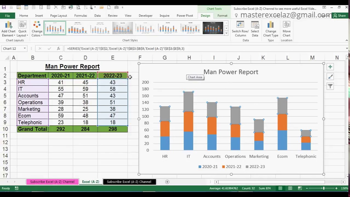Image resolution: width=350 pixels, height=197 pixels.
Task: Select row 10 header
Action: [x=5, y=129]
